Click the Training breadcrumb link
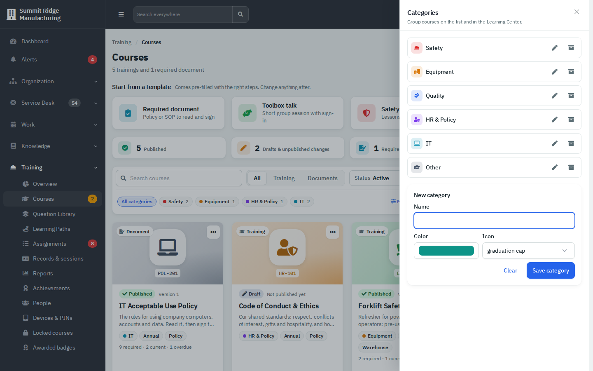 [x=121, y=42]
